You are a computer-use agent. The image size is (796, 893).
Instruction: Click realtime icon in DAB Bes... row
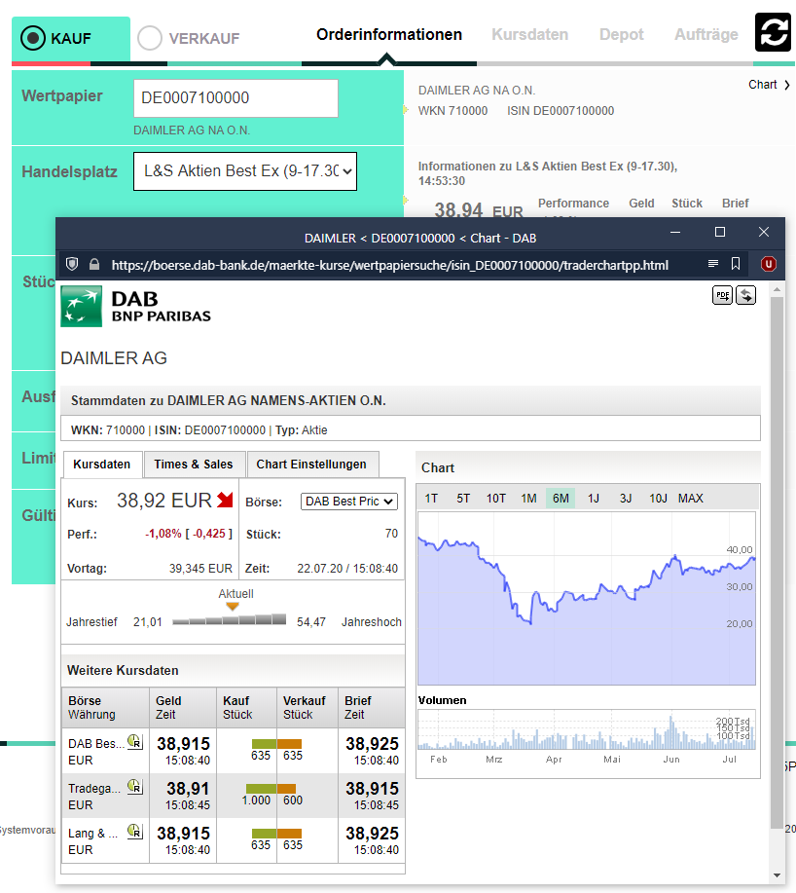[135, 741]
